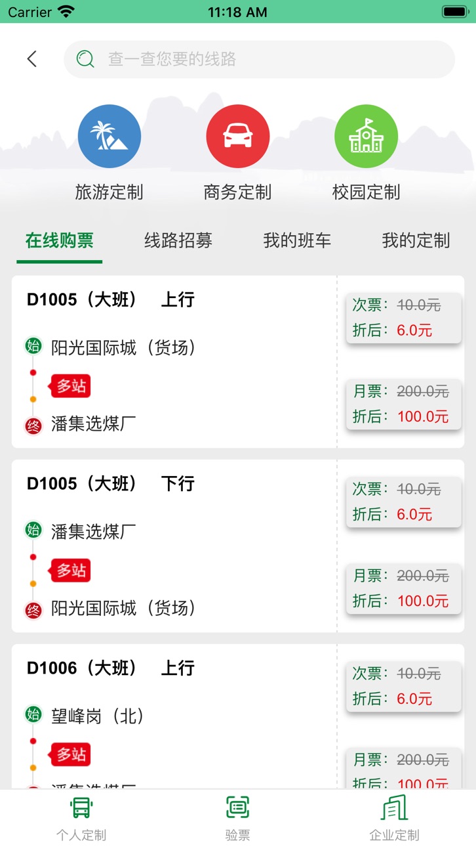Focus the route search field
This screenshot has height=847, width=476.
[x=259, y=59]
